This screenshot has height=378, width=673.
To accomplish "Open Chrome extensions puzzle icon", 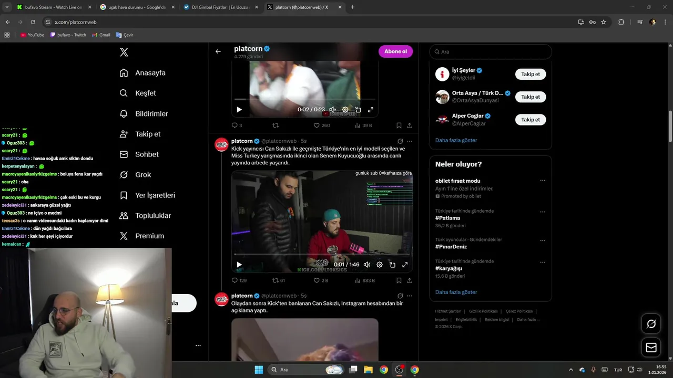I will point(621,22).
